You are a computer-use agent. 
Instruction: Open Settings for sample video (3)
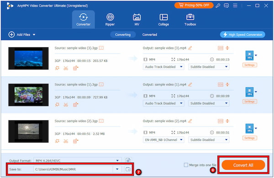249,65
